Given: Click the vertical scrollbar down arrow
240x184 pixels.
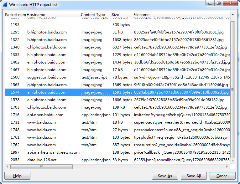Looking at the screenshot, I should (233, 161).
